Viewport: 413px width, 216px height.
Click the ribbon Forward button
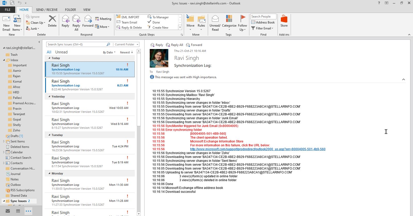point(88,21)
